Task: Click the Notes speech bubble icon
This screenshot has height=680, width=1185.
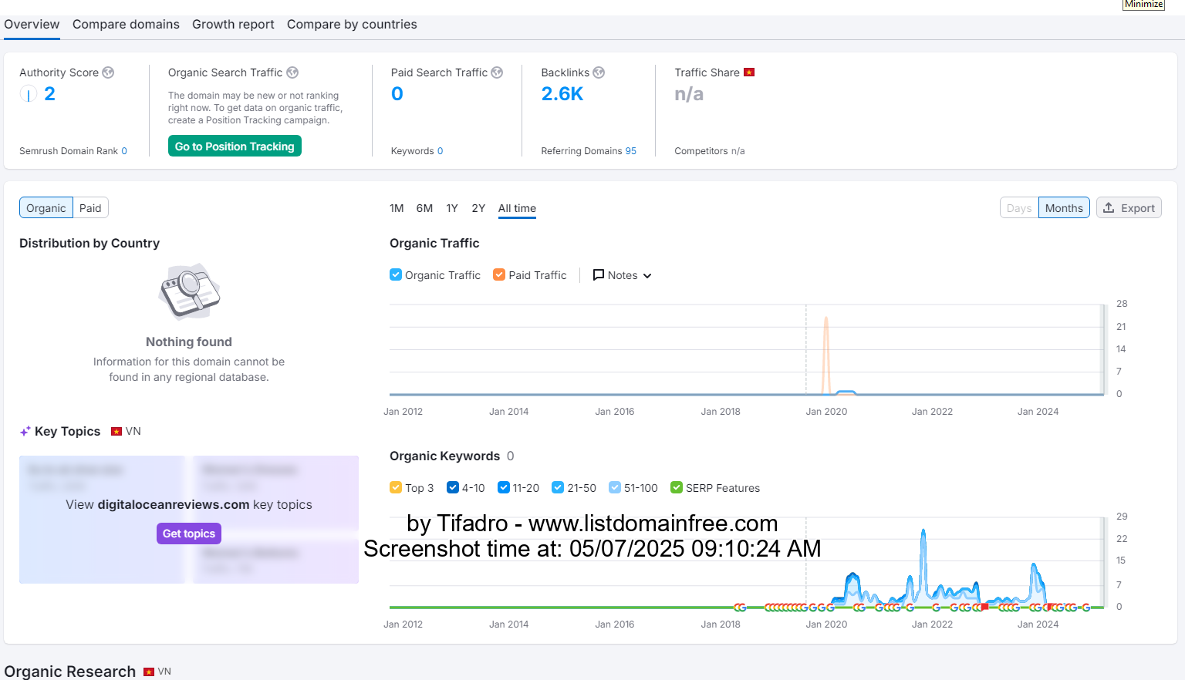Action: [598, 275]
